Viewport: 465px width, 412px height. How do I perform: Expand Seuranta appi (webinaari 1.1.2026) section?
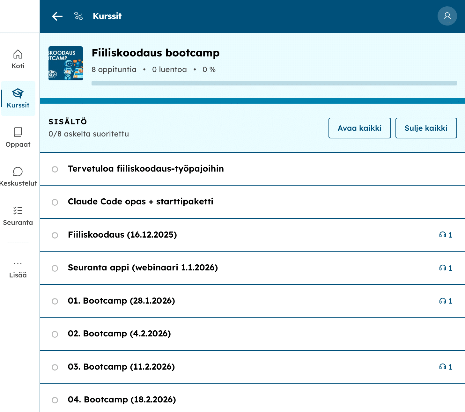point(143,268)
